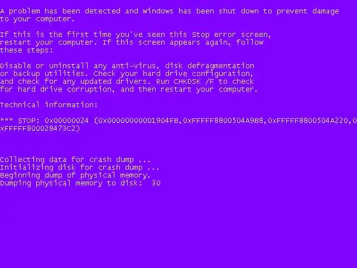Click the parameter 0xFFFFF8800504A9B8
The image size is (357, 268).
pos(223,121)
